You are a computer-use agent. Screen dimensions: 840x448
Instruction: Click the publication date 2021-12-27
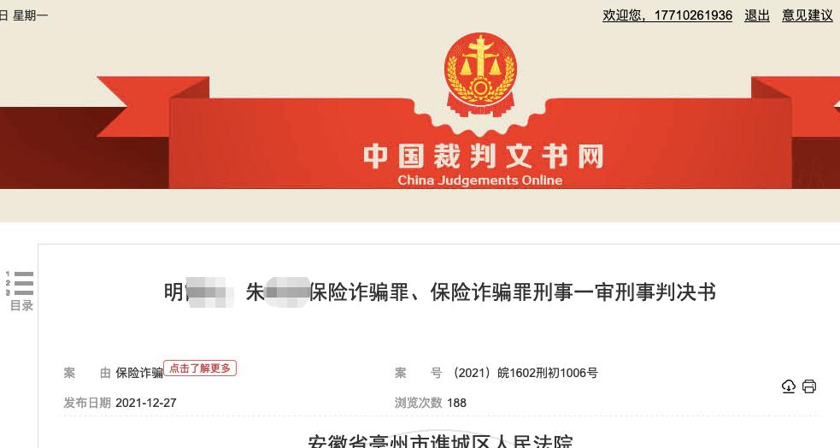pos(146,403)
